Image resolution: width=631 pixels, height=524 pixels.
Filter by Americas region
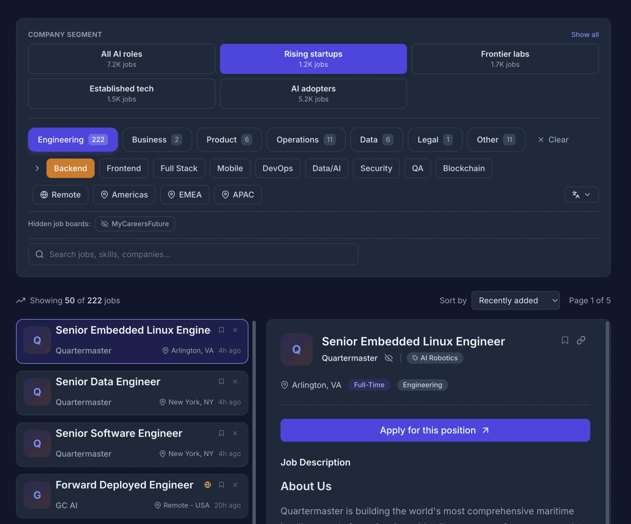[124, 195]
